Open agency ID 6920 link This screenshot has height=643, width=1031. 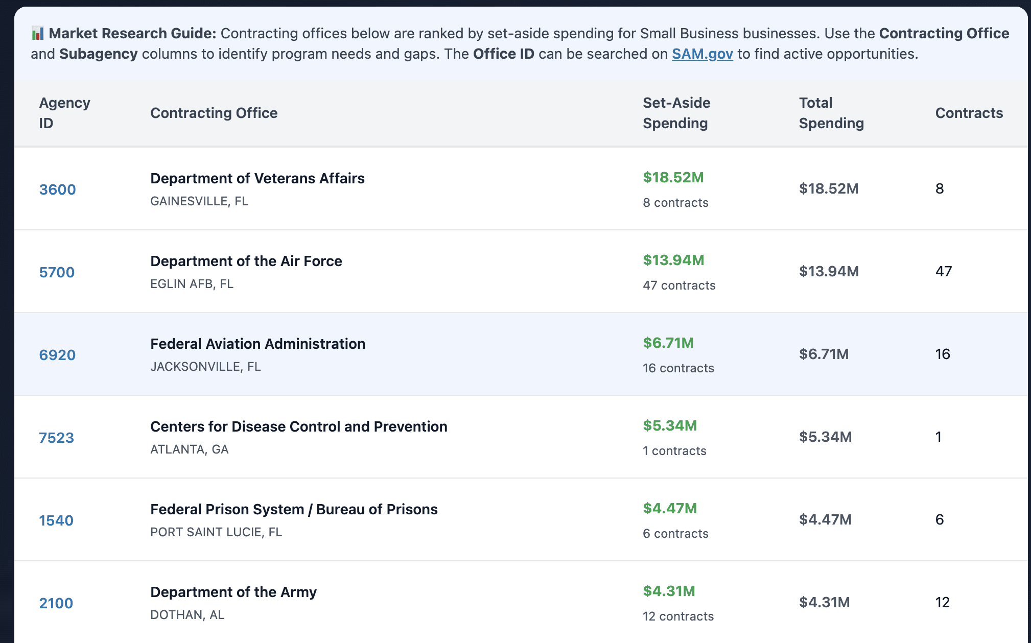coord(57,355)
